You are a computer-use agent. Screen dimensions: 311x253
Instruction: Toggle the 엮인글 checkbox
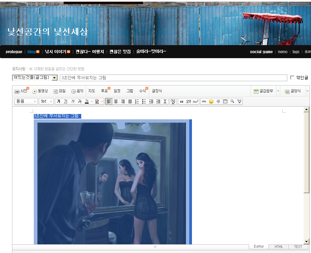coord(292,78)
